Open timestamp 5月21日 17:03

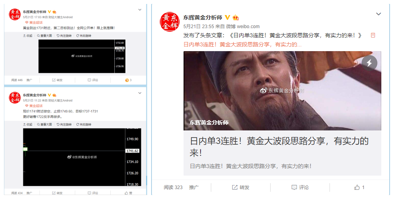(32, 17)
